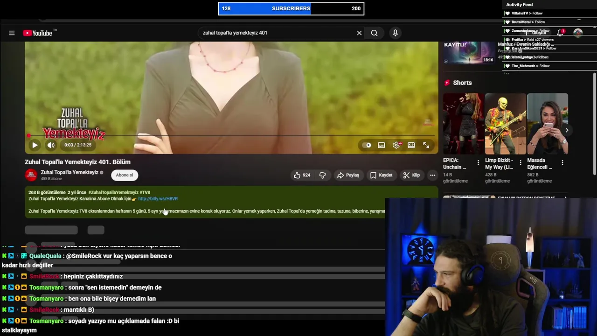This screenshot has width=597, height=336.
Task: Open options menu for Limp Bizkit short
Action: [520, 163]
